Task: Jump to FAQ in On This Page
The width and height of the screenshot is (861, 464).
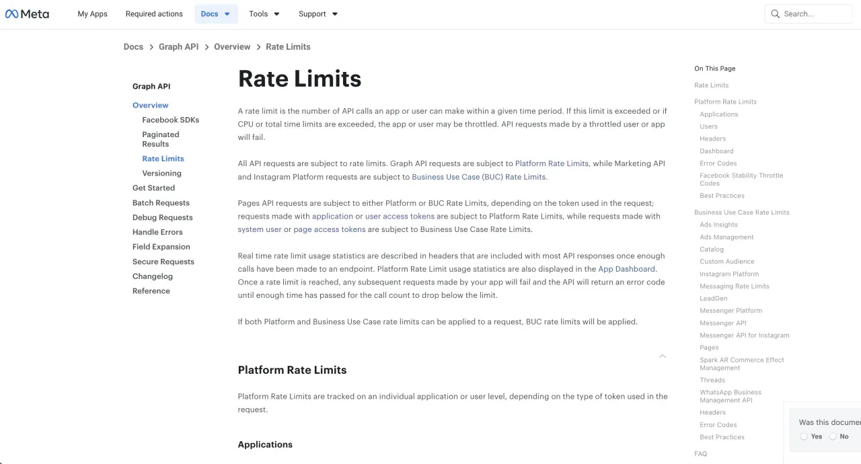Action: point(701,454)
